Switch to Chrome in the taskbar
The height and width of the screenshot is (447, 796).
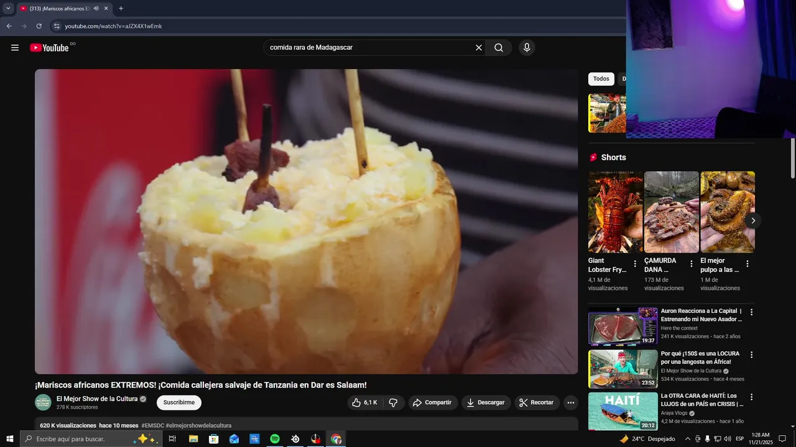click(336, 439)
